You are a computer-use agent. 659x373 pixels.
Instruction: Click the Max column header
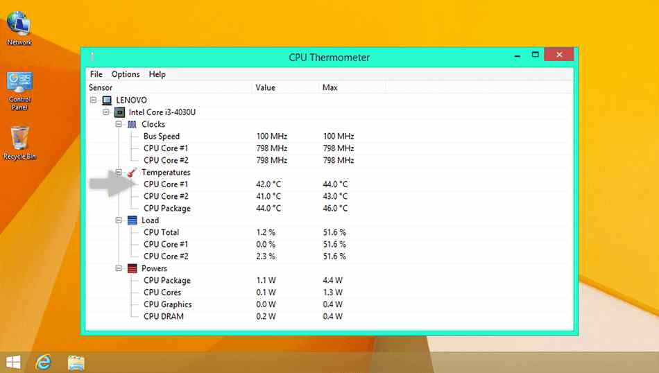click(x=329, y=88)
